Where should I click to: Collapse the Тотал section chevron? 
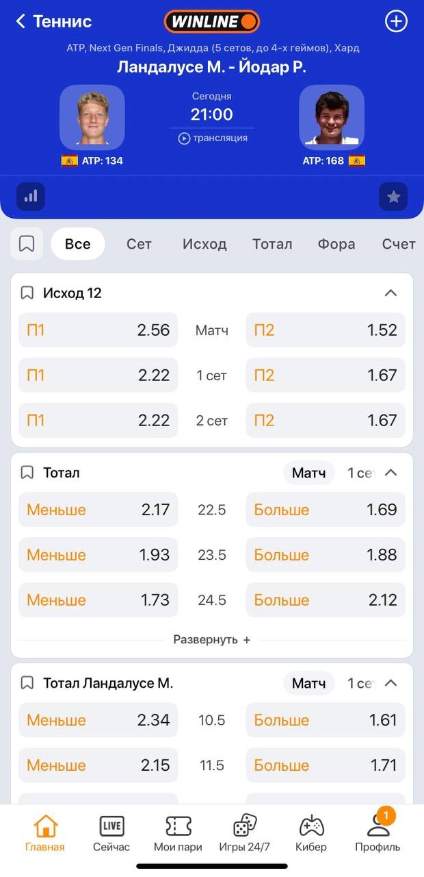[x=390, y=473]
